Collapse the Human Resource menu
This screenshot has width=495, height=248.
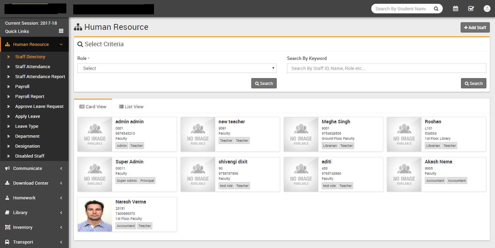point(34,44)
